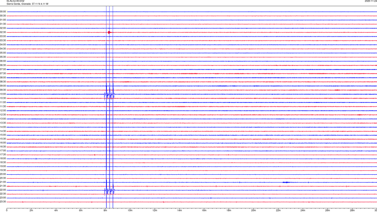Click the 22m tick on minutes axis
The image size is (377, 212).
tap(278, 210)
